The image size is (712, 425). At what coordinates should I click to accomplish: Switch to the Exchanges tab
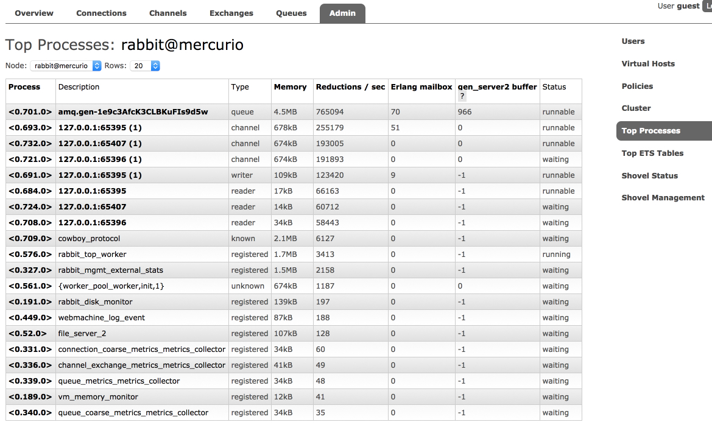[231, 13]
